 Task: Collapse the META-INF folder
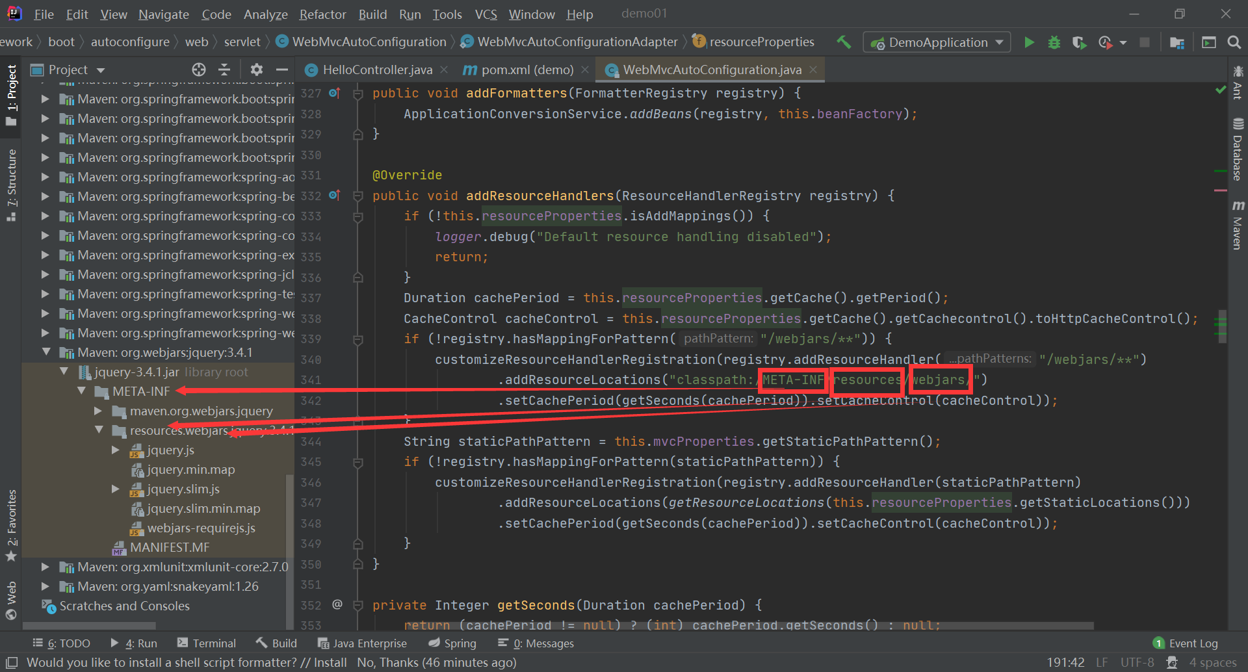81,391
